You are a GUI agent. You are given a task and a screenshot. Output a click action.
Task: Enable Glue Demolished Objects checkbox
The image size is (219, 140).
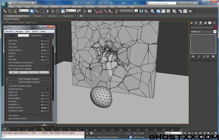click(48, 119)
